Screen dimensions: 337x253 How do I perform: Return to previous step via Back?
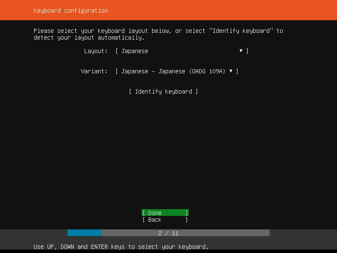(x=164, y=220)
